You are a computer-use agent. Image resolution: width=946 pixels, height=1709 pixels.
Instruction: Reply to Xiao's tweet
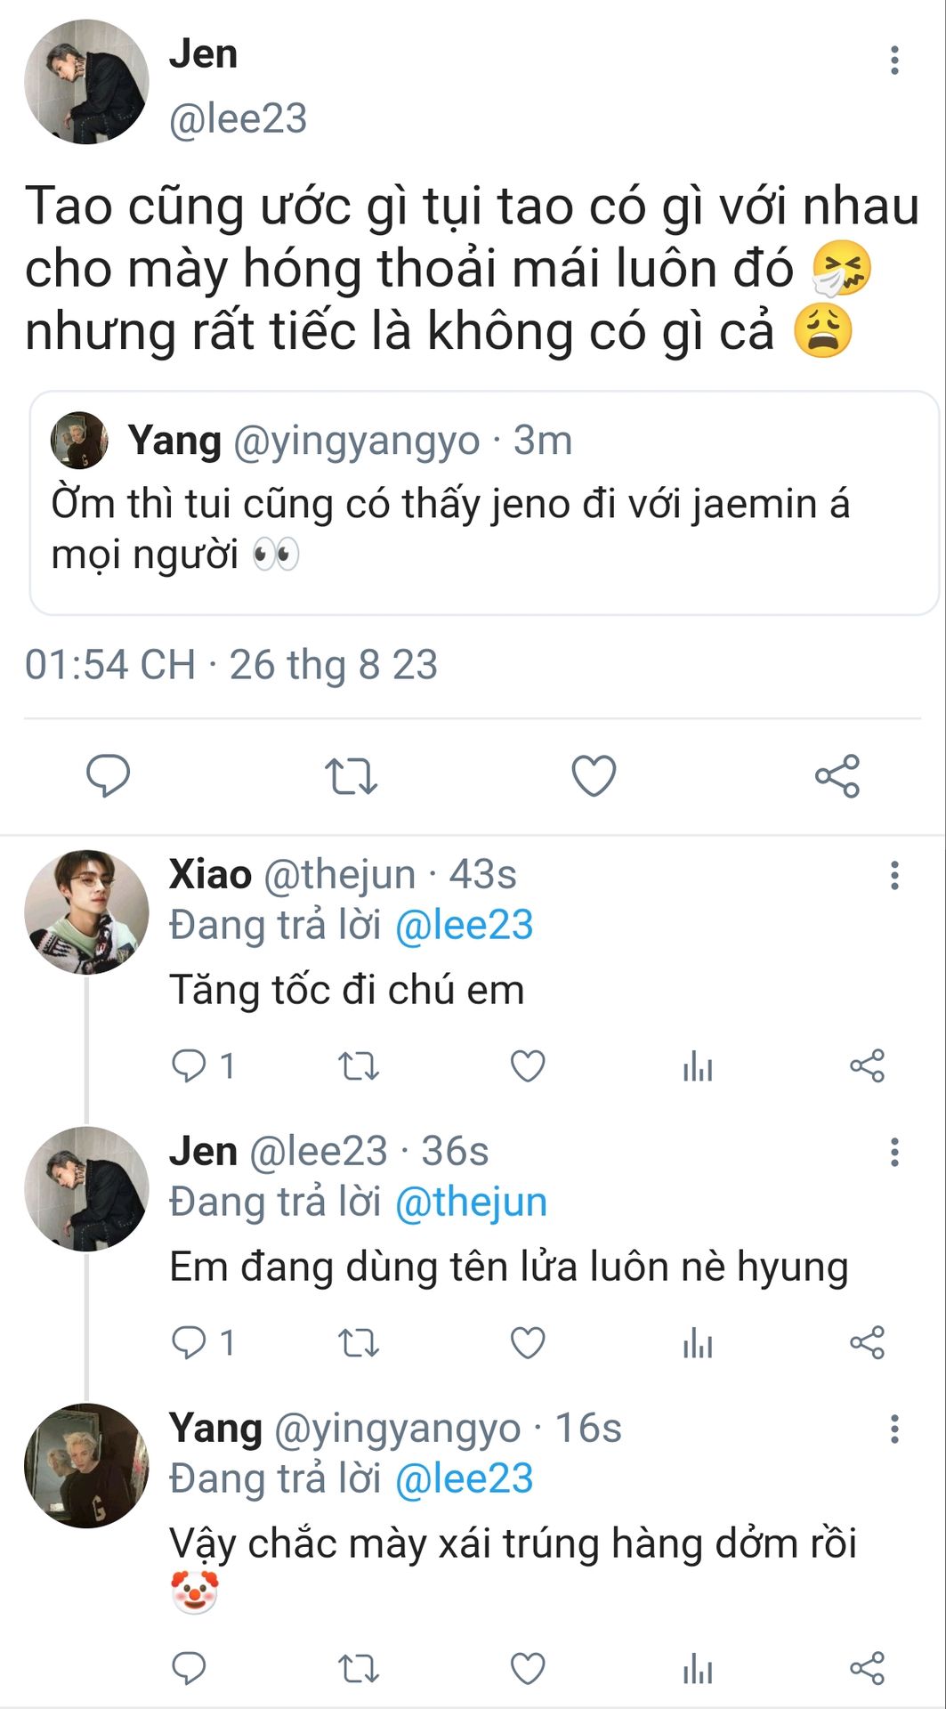pyautogui.click(x=189, y=1065)
